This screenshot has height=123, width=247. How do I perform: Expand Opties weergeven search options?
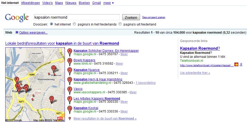point(33,33)
